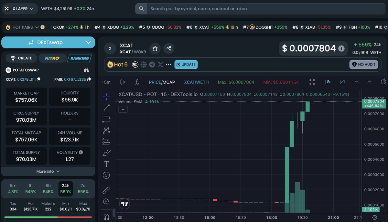Image resolution: width=388 pixels, height=222 pixels.
Task: Toggle the chart trades display icon
Action: pyautogui.click(x=328, y=82)
